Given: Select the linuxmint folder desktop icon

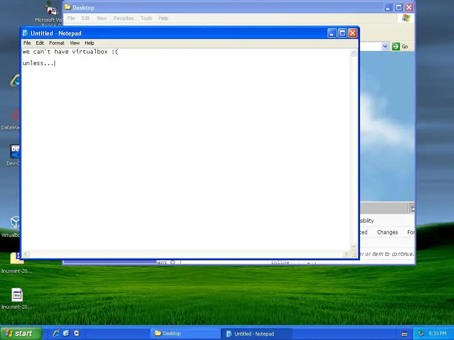Looking at the screenshot, I should 17,262.
